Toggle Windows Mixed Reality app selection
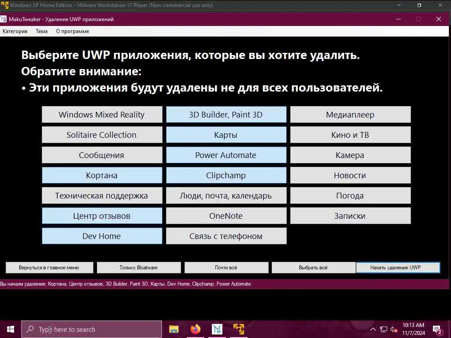The height and width of the screenshot is (338, 451). pyautogui.click(x=102, y=114)
